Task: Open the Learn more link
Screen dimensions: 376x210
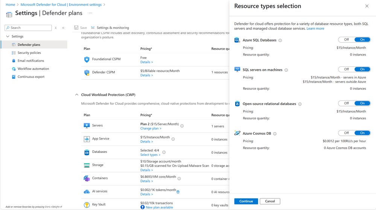Action: click(315, 28)
